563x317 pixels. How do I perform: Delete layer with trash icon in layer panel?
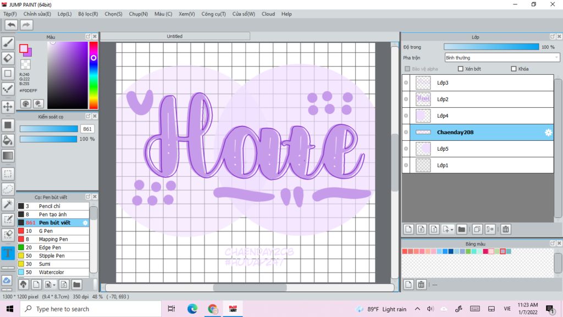[x=505, y=229]
